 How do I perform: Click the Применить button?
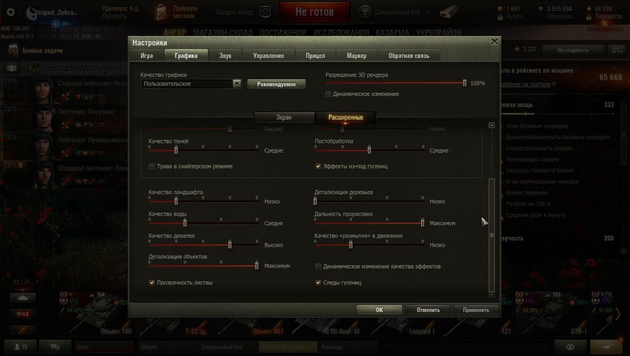pos(476,310)
